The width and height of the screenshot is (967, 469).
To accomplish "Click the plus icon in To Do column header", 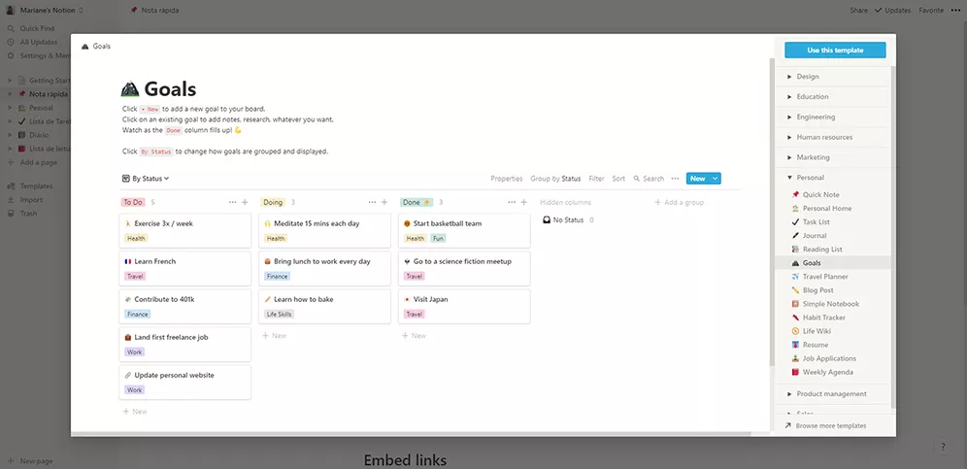I will pyautogui.click(x=245, y=202).
